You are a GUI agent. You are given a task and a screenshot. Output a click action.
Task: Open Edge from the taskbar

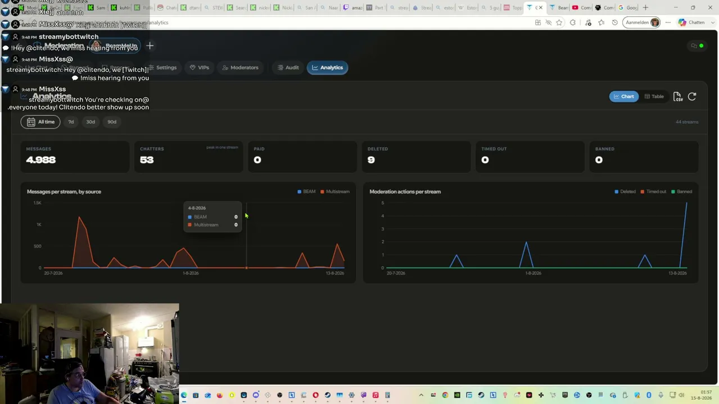[x=184, y=395]
